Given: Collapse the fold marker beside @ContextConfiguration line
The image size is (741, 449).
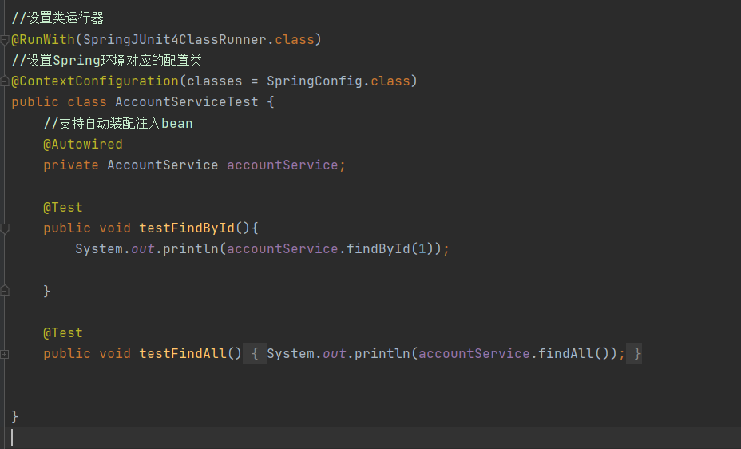Looking at the screenshot, I should pos(4,81).
